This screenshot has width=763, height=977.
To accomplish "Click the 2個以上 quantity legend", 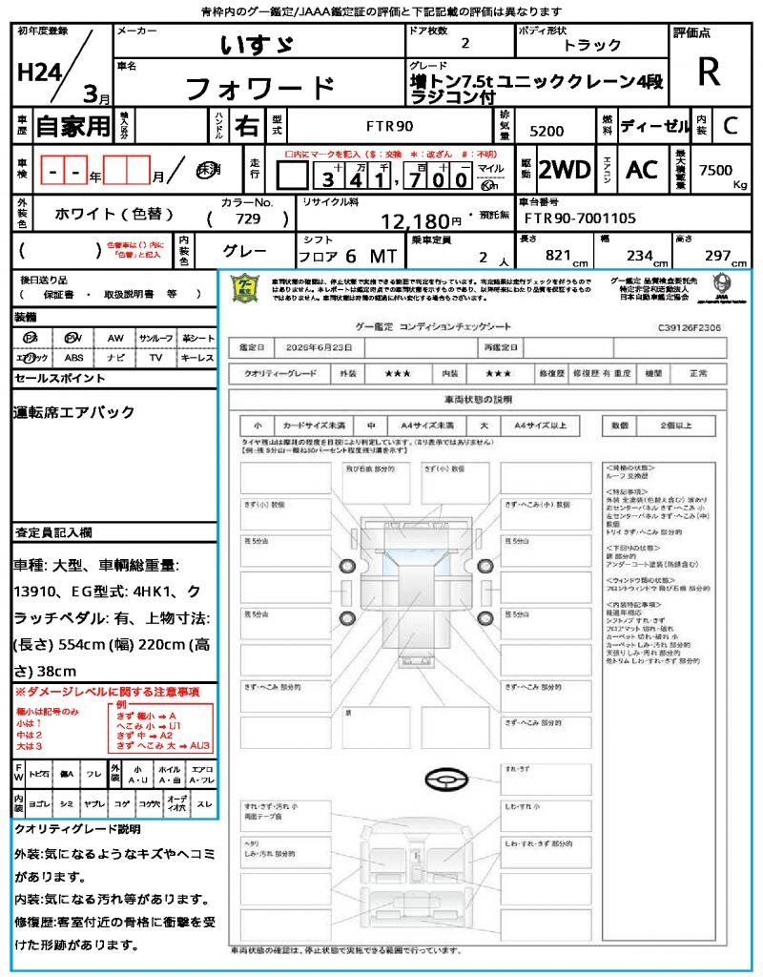I will [676, 426].
